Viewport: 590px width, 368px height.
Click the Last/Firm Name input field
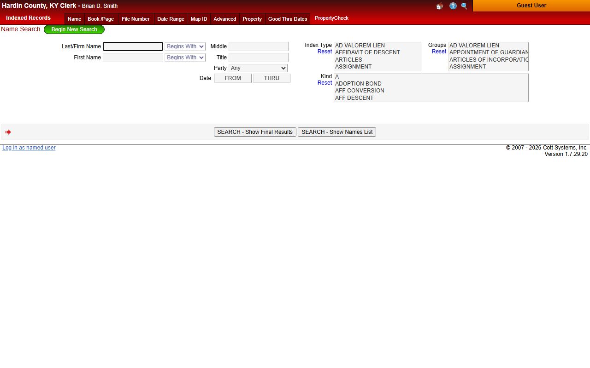click(133, 46)
